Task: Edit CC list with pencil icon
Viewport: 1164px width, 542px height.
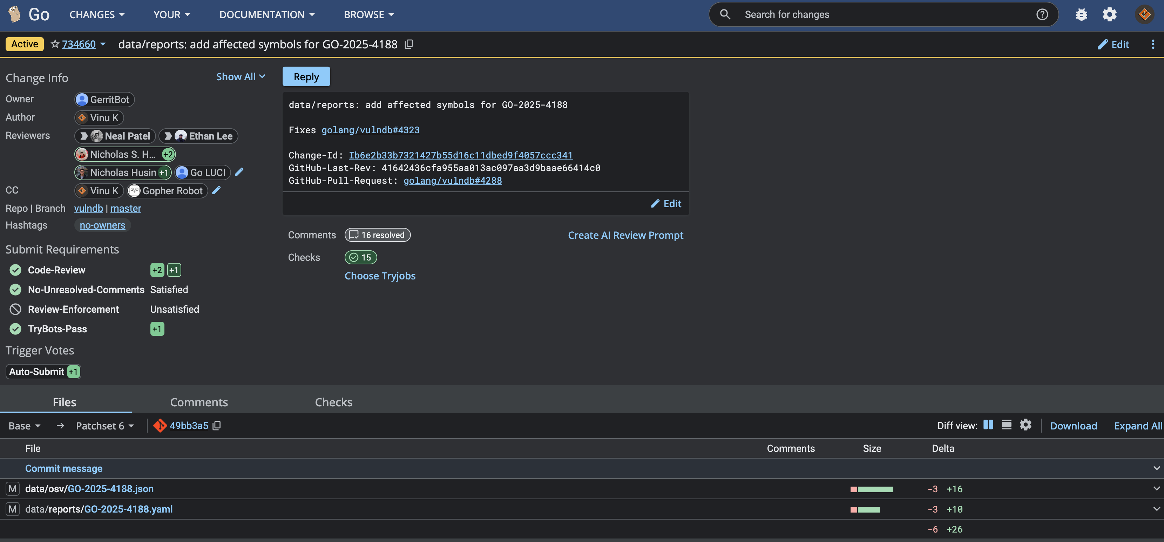Action: click(217, 190)
